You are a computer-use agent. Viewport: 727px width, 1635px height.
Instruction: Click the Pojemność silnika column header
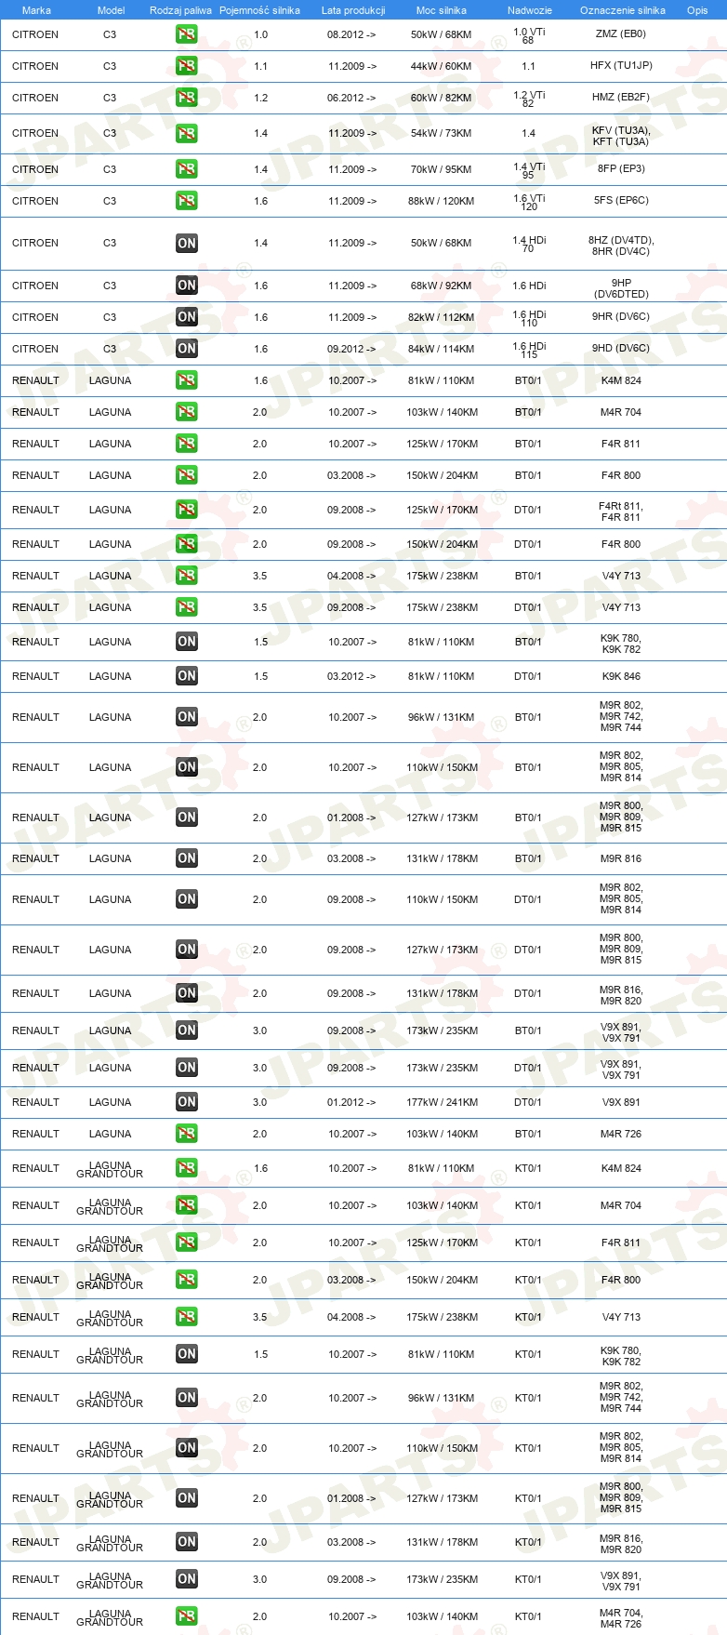[259, 10]
